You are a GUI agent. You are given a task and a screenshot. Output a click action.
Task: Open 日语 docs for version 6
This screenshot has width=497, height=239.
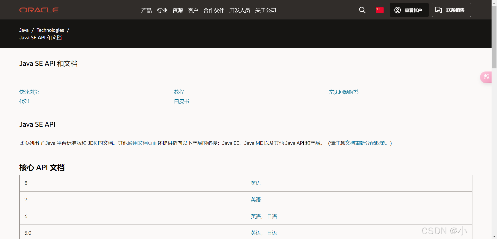[272, 216]
